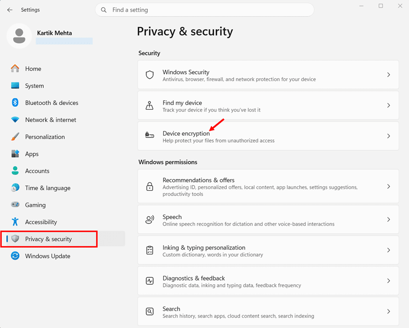Screen dimensions: 409x328
Task: Open the Gaming controller icon
Action: [x=15, y=205]
